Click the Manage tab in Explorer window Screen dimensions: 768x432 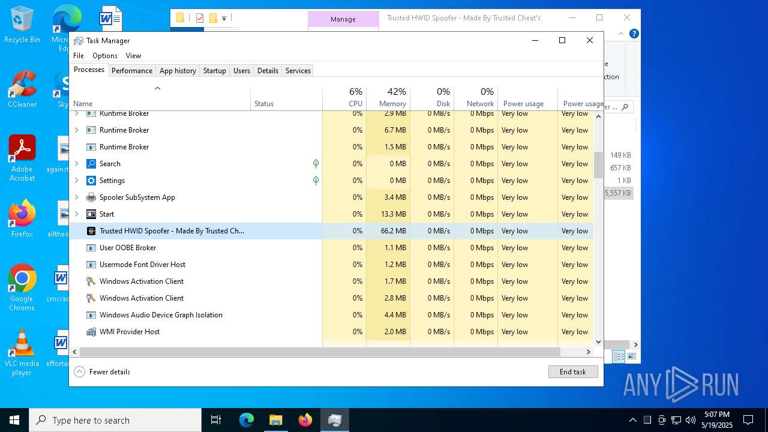coord(343,19)
